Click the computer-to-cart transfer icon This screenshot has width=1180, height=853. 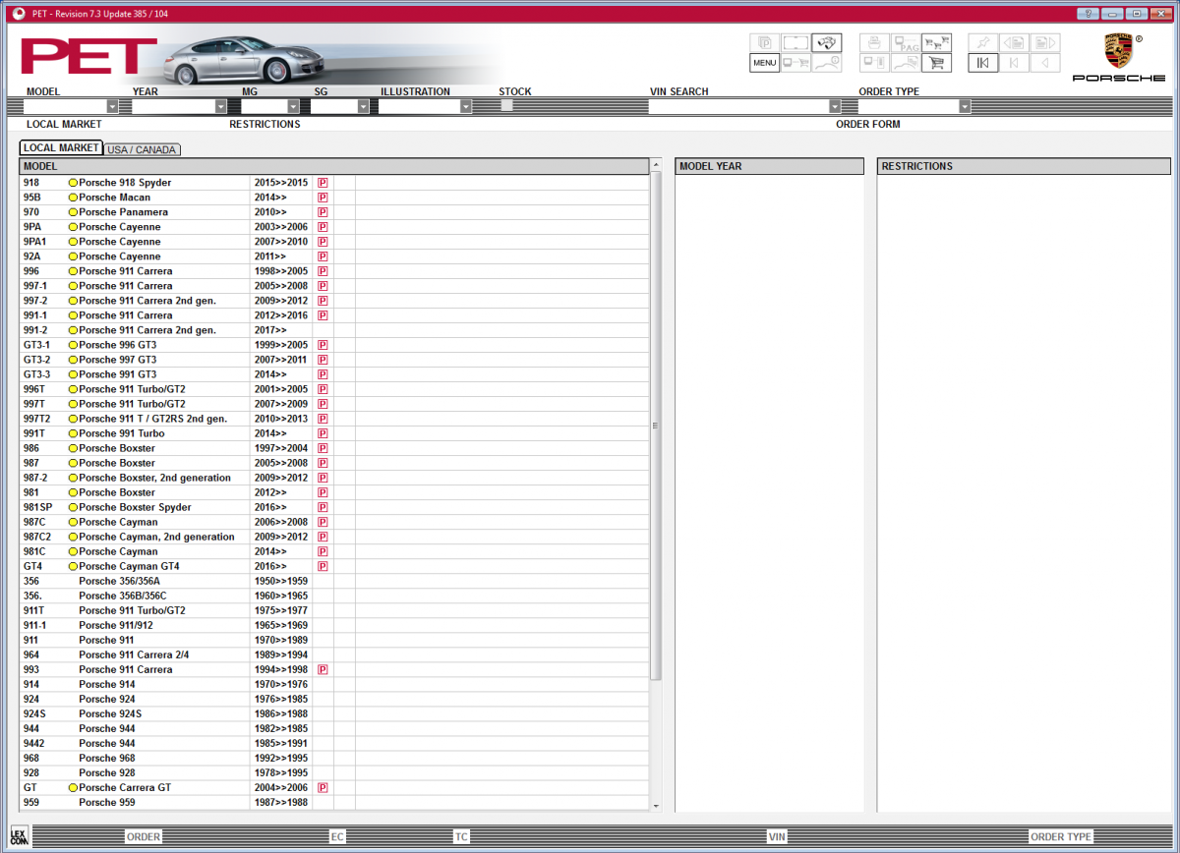tap(796, 63)
